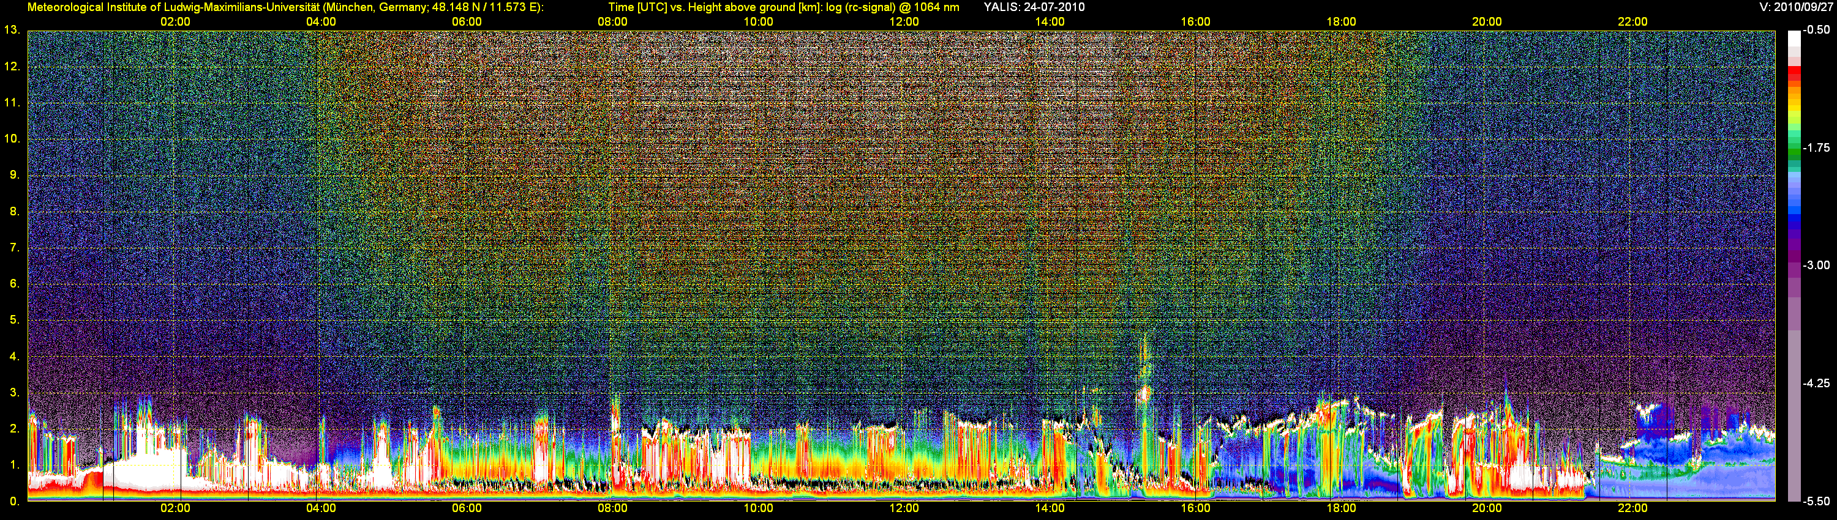The image size is (1837, 520).
Task: Click the -0.50 value on the color scale
Action: click(x=1816, y=30)
